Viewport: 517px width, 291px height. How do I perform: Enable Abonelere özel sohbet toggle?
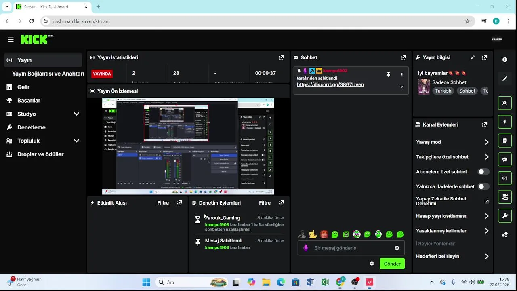(x=483, y=172)
